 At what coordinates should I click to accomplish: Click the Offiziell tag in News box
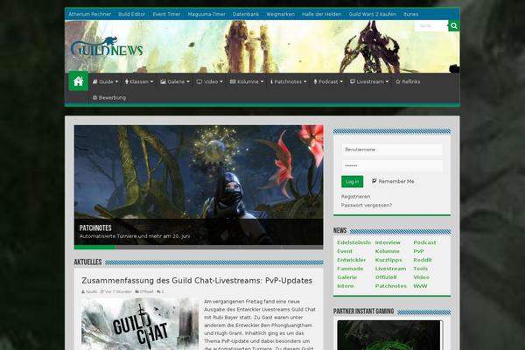(386, 277)
